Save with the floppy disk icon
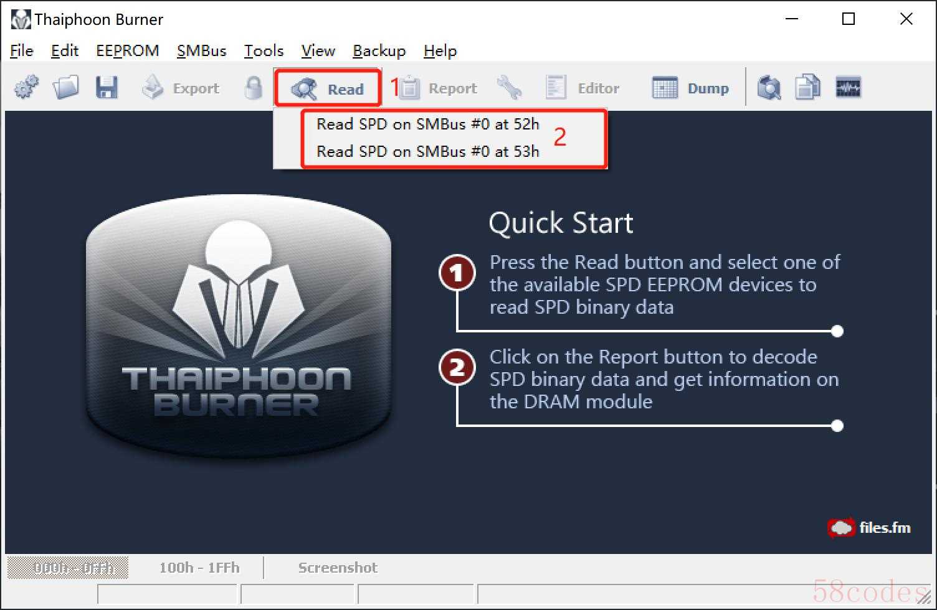Screen dimensions: 937x610 (107, 88)
